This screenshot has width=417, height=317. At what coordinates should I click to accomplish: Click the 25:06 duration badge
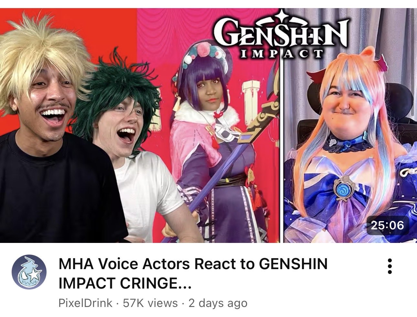pyautogui.click(x=387, y=224)
